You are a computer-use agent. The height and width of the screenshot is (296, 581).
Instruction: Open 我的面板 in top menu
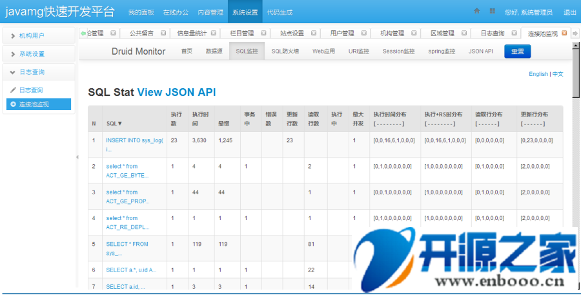tap(141, 12)
